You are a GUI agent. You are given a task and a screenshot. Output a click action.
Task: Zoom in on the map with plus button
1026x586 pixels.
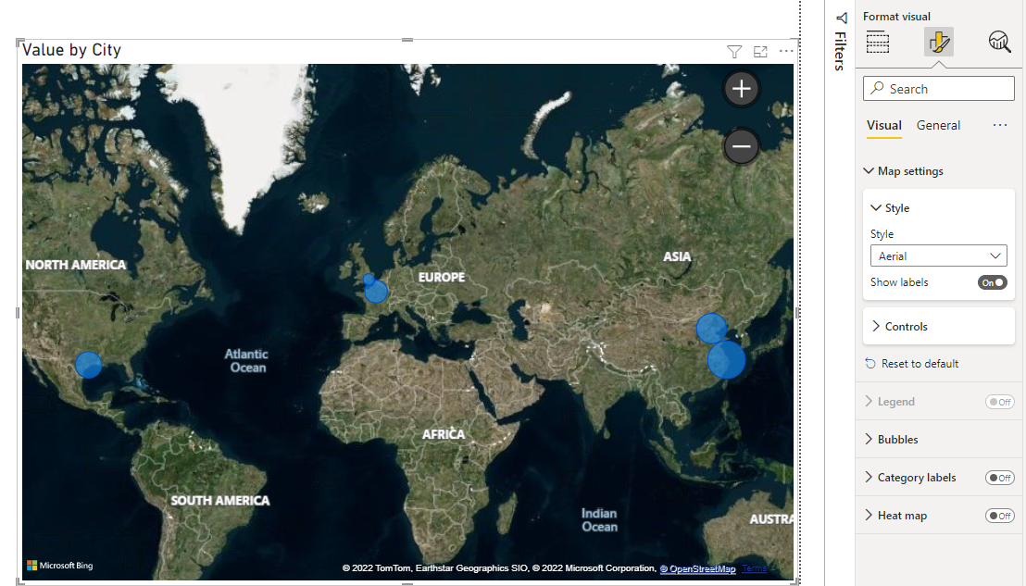(x=742, y=88)
